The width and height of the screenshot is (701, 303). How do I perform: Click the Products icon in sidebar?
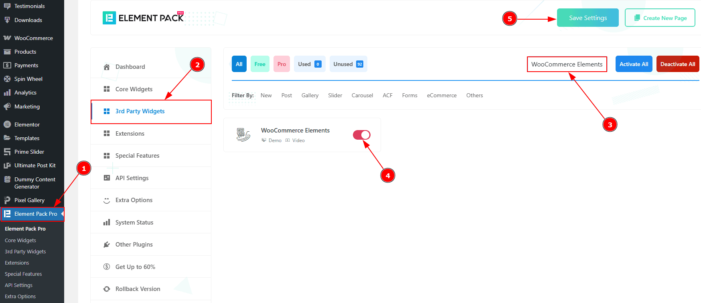(7, 52)
